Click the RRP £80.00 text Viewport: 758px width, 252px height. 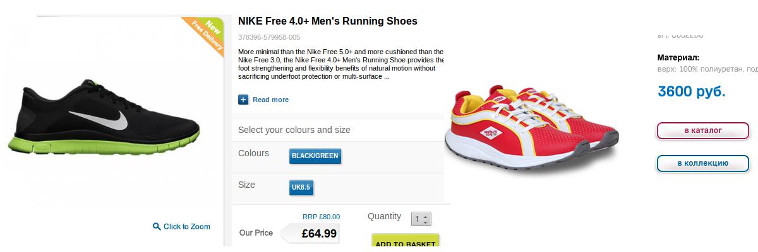(x=321, y=217)
